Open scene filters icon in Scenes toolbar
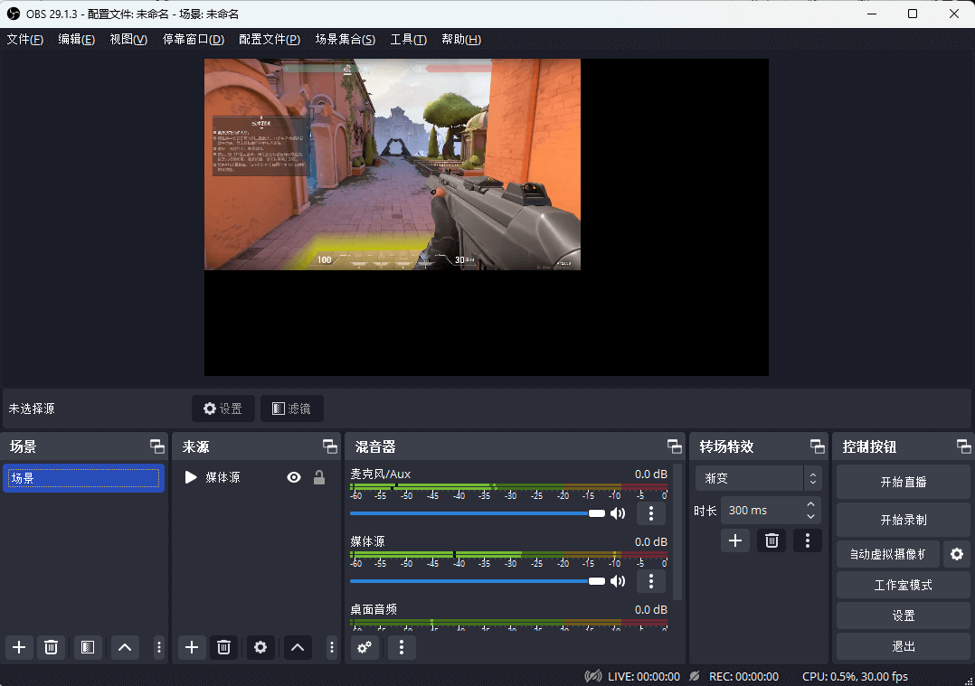This screenshot has height=686, width=975. pyautogui.click(x=88, y=647)
